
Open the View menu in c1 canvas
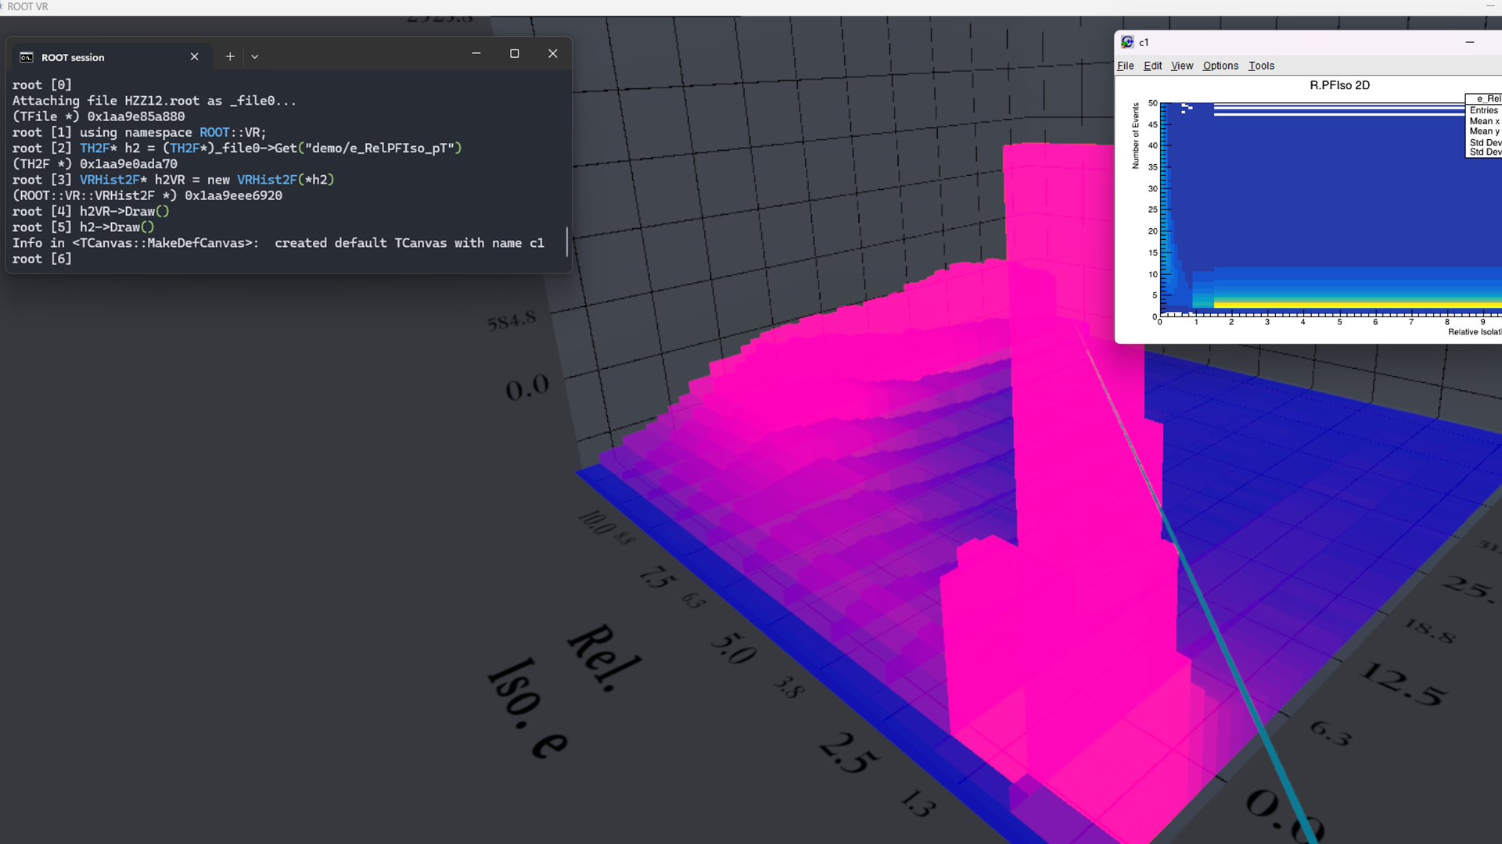[x=1181, y=66]
